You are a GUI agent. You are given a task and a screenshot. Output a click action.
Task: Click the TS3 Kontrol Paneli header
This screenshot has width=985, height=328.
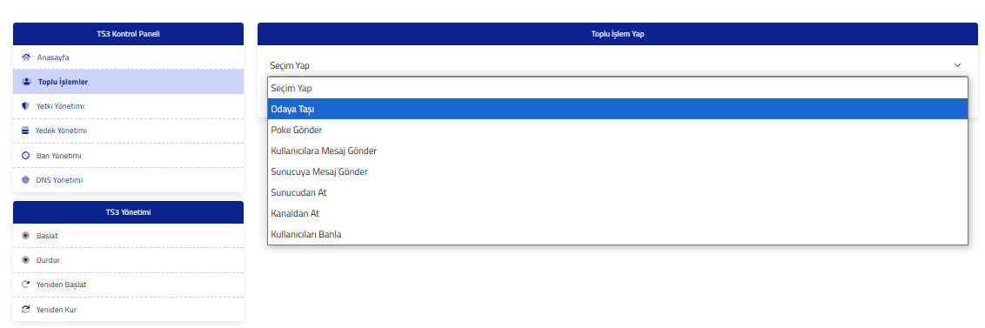[128, 34]
